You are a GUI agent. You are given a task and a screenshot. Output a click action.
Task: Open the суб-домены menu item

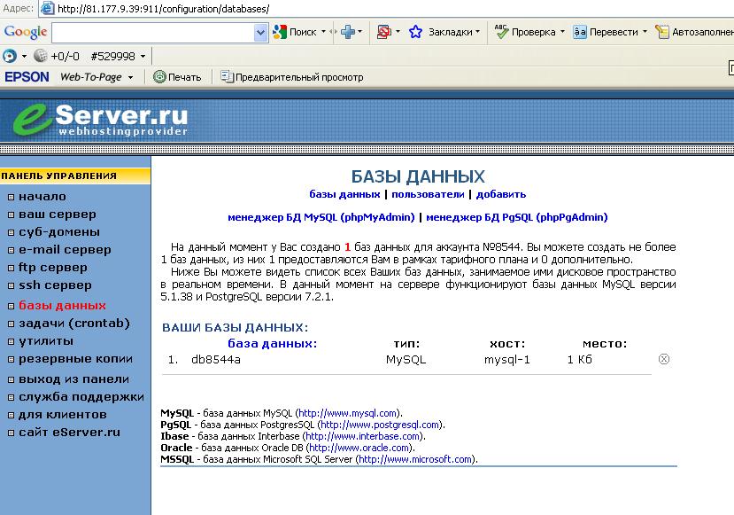pos(59,232)
